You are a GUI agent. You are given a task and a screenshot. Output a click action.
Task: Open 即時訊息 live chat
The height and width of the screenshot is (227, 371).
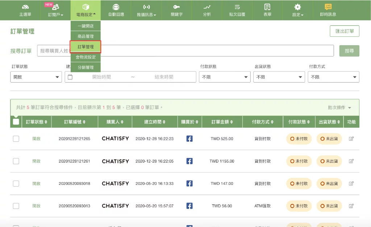(328, 10)
